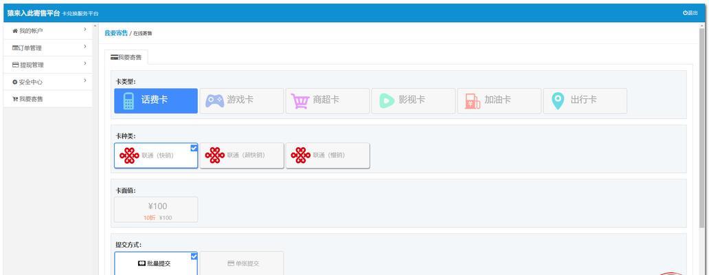Expand the 安全中心 chevron arrow
The height and width of the screenshot is (275, 709).
pyautogui.click(x=85, y=81)
